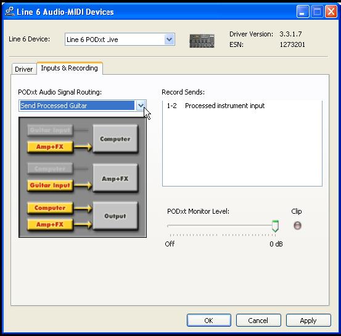The width and height of the screenshot is (341, 336).
Task: Click the yellow Computer source feeding Output
Action: (50, 208)
